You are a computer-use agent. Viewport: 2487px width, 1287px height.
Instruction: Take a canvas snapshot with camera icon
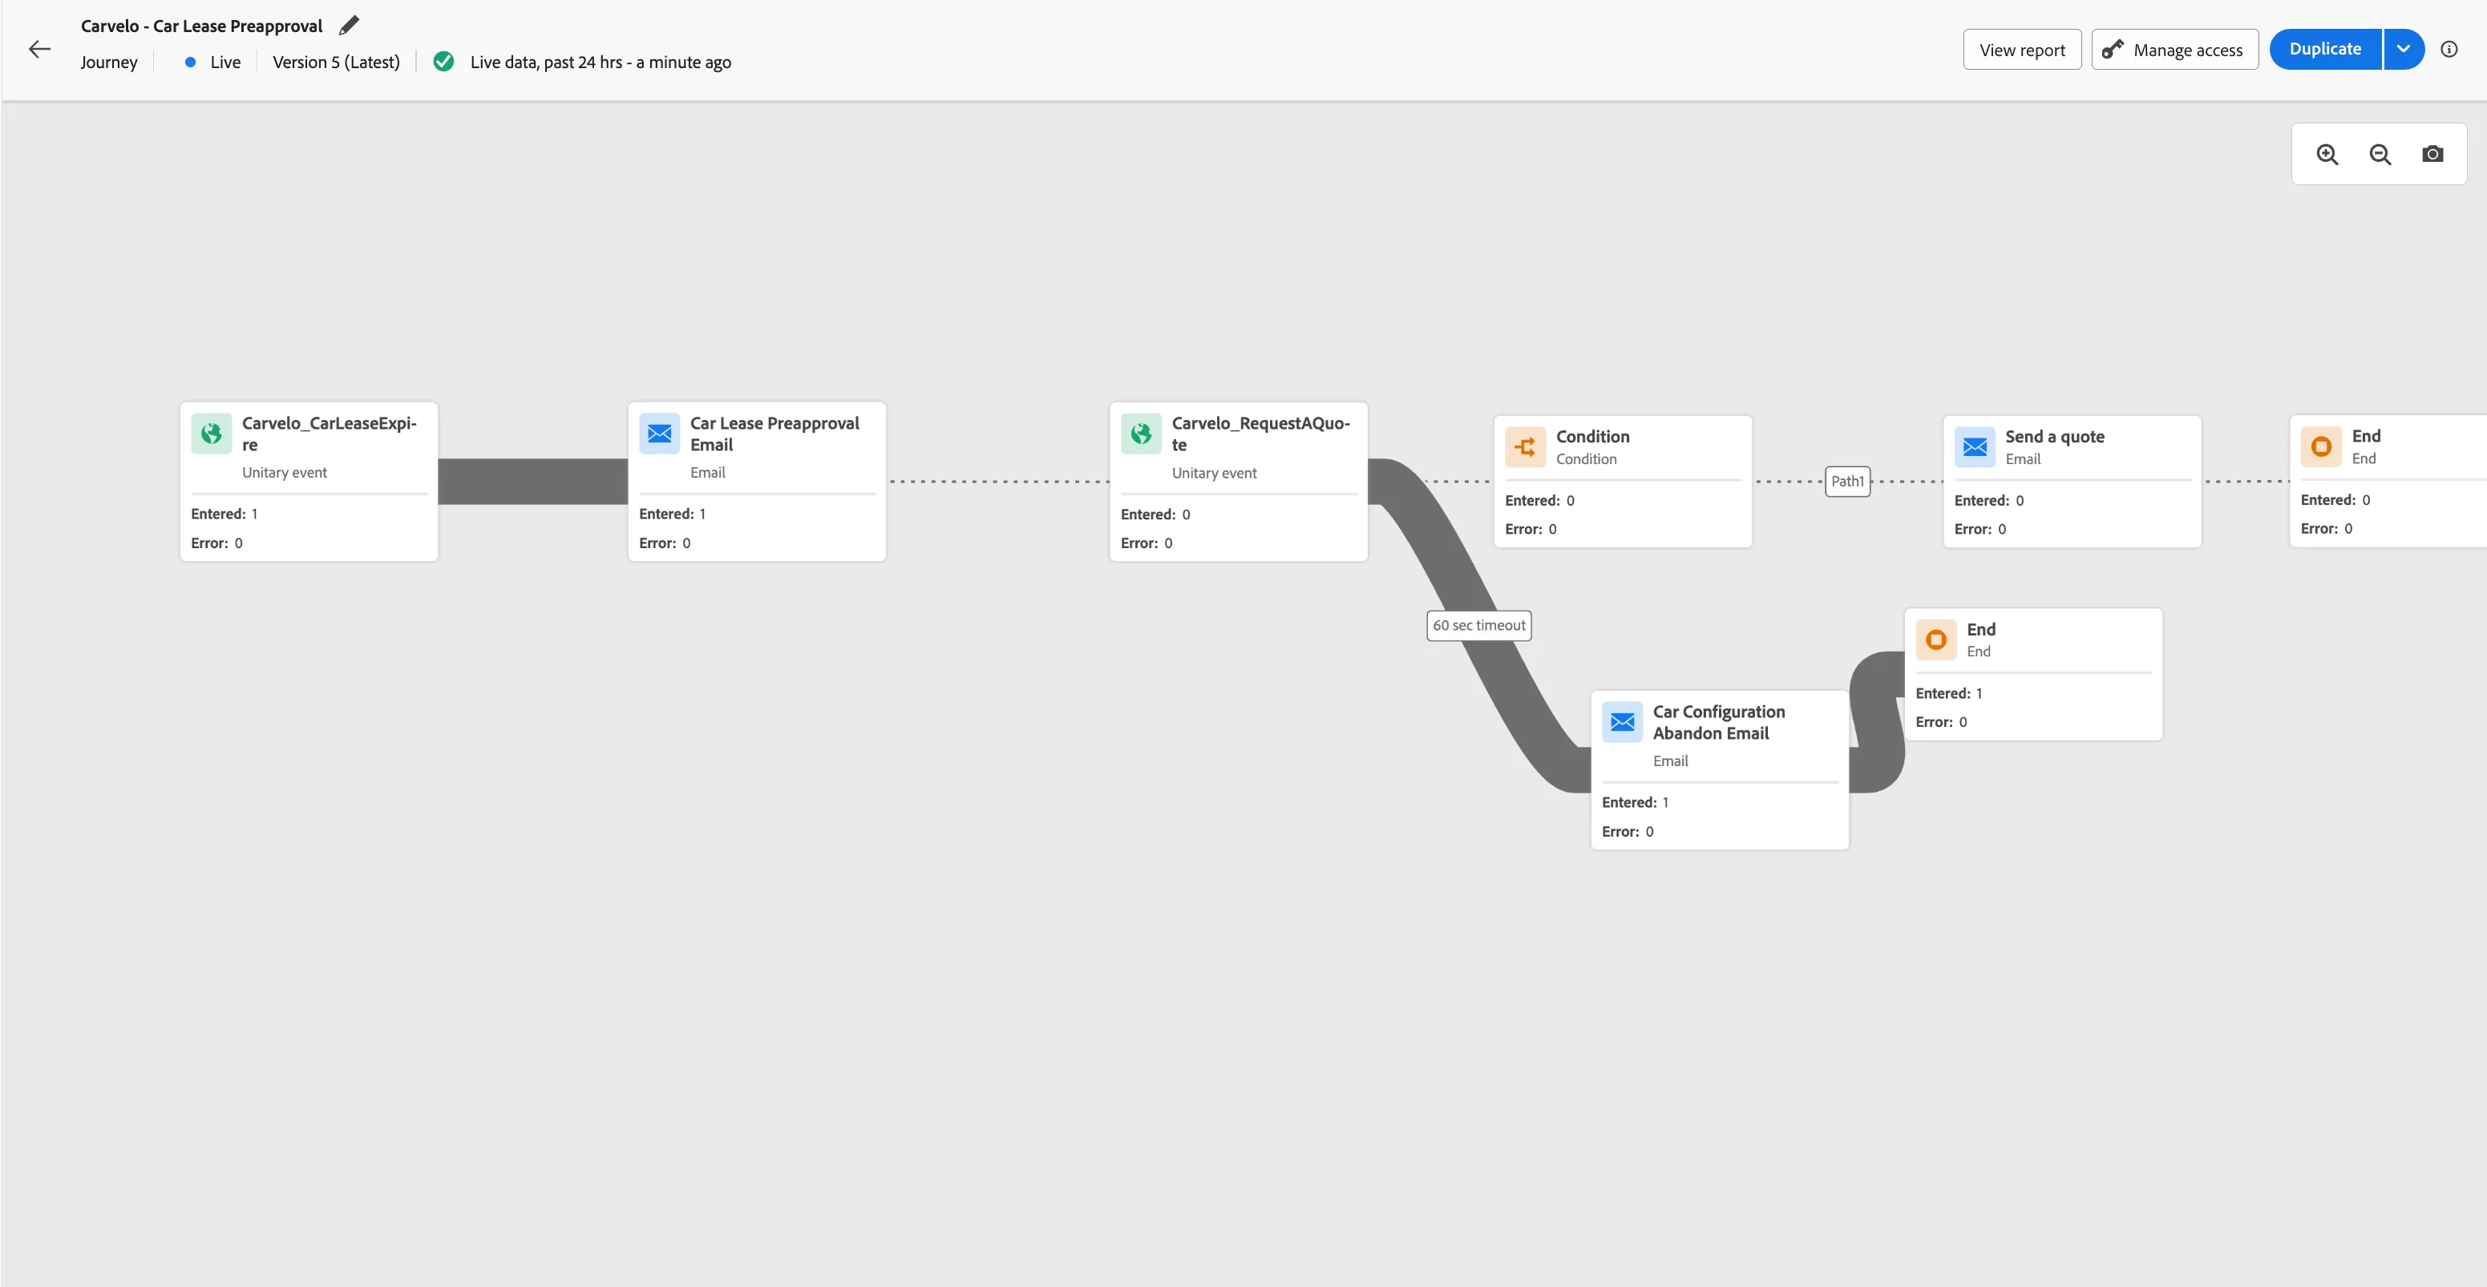(2432, 155)
